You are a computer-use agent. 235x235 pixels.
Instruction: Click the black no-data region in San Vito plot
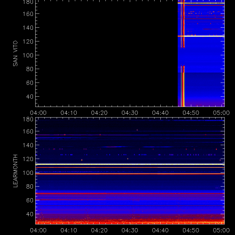(107, 53)
